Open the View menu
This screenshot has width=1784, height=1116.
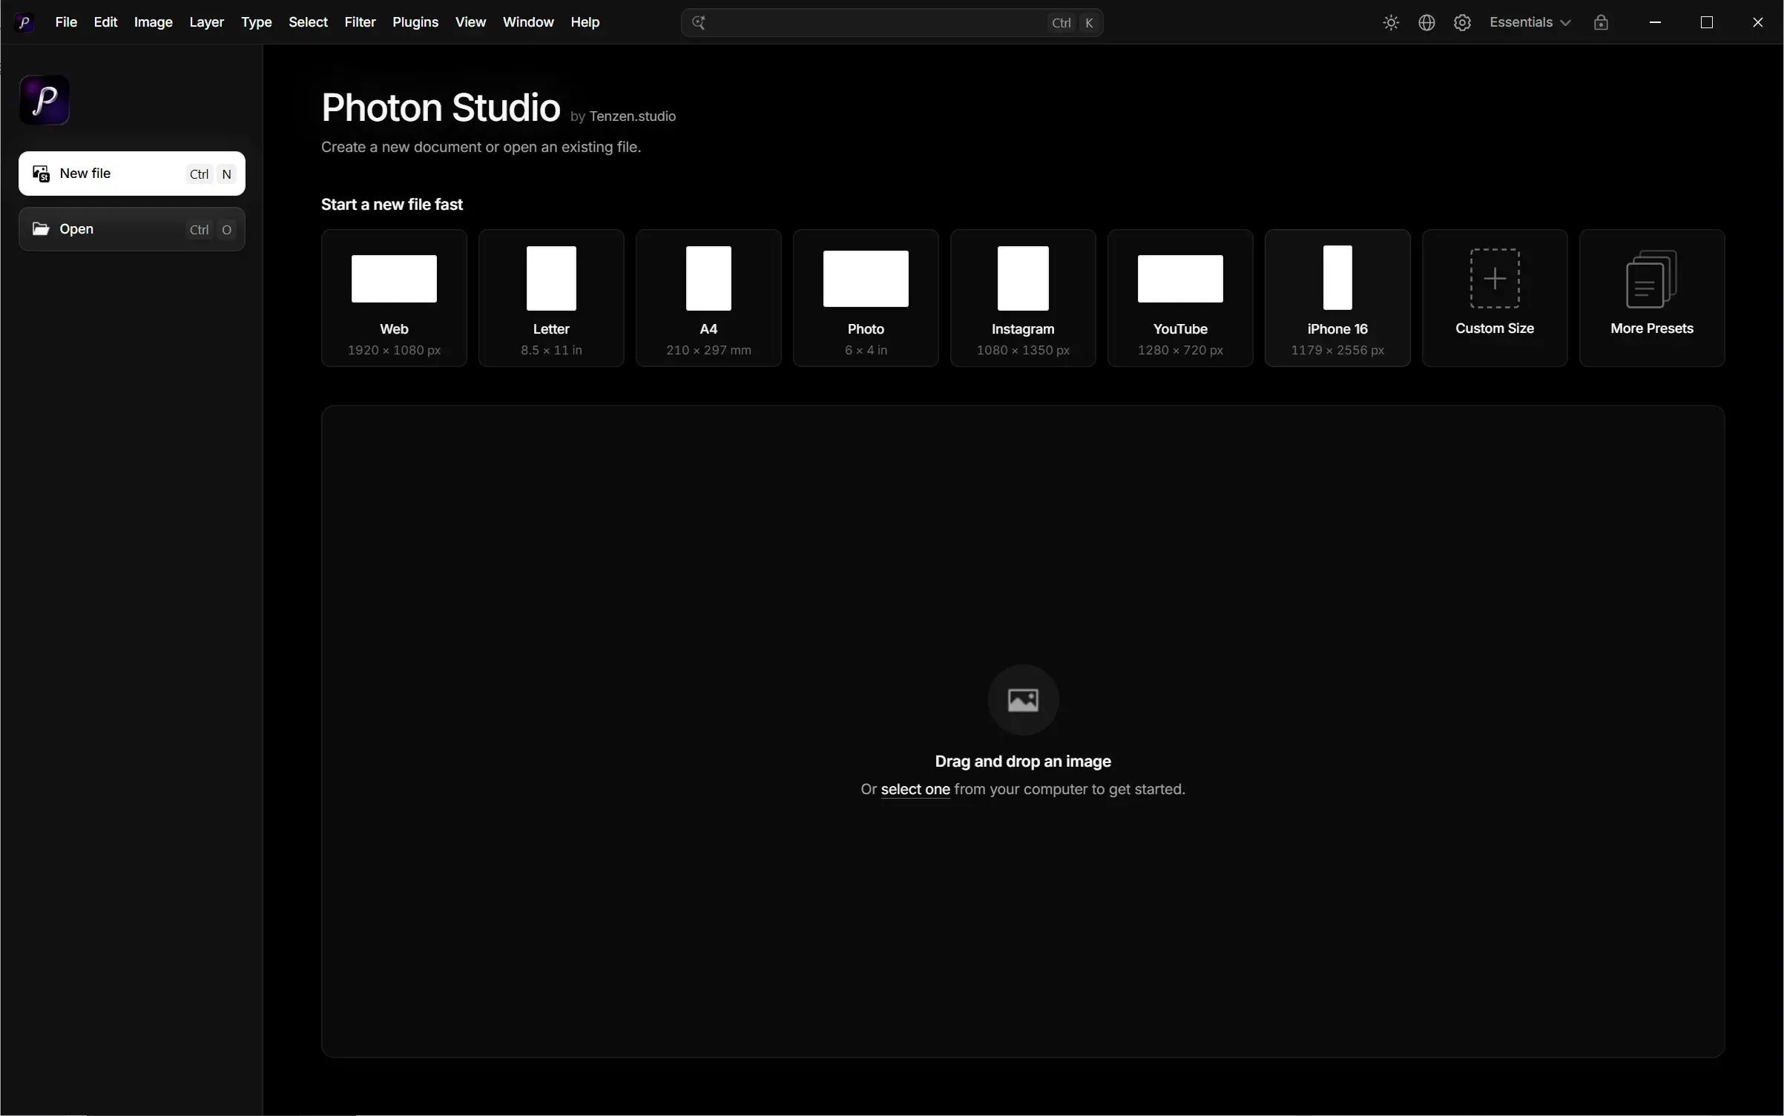tap(470, 22)
